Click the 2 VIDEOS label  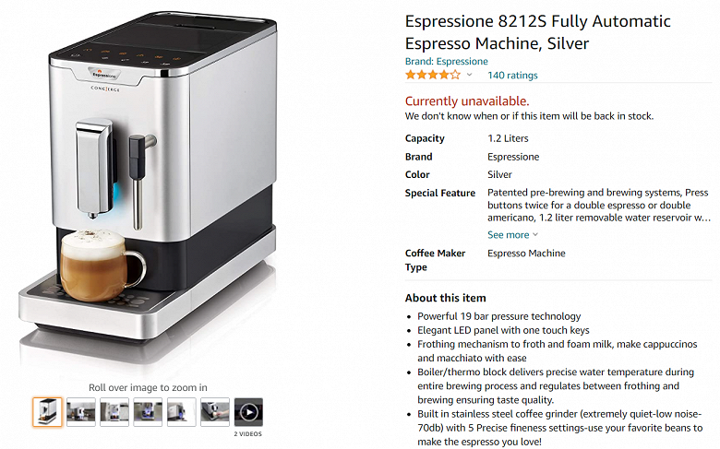[248, 434]
